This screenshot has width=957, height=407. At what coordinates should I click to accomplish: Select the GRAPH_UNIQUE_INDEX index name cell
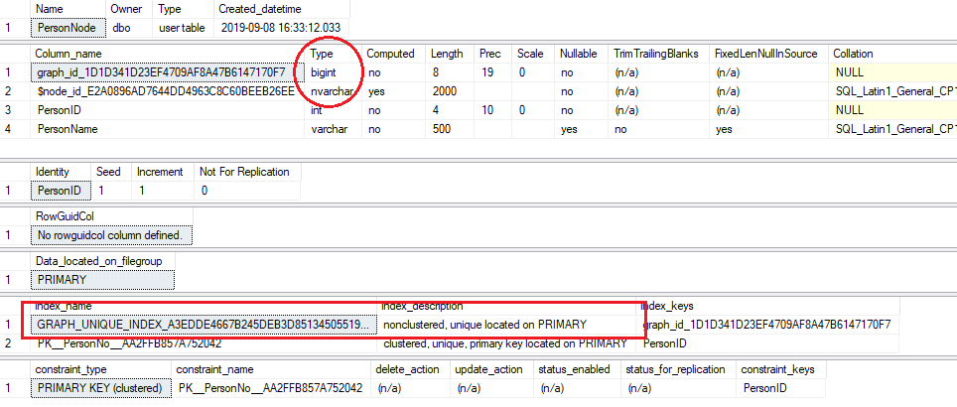(x=204, y=325)
